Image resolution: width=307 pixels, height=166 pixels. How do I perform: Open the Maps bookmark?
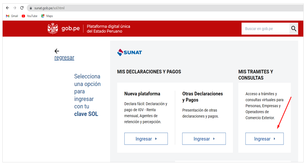(x=47, y=16)
